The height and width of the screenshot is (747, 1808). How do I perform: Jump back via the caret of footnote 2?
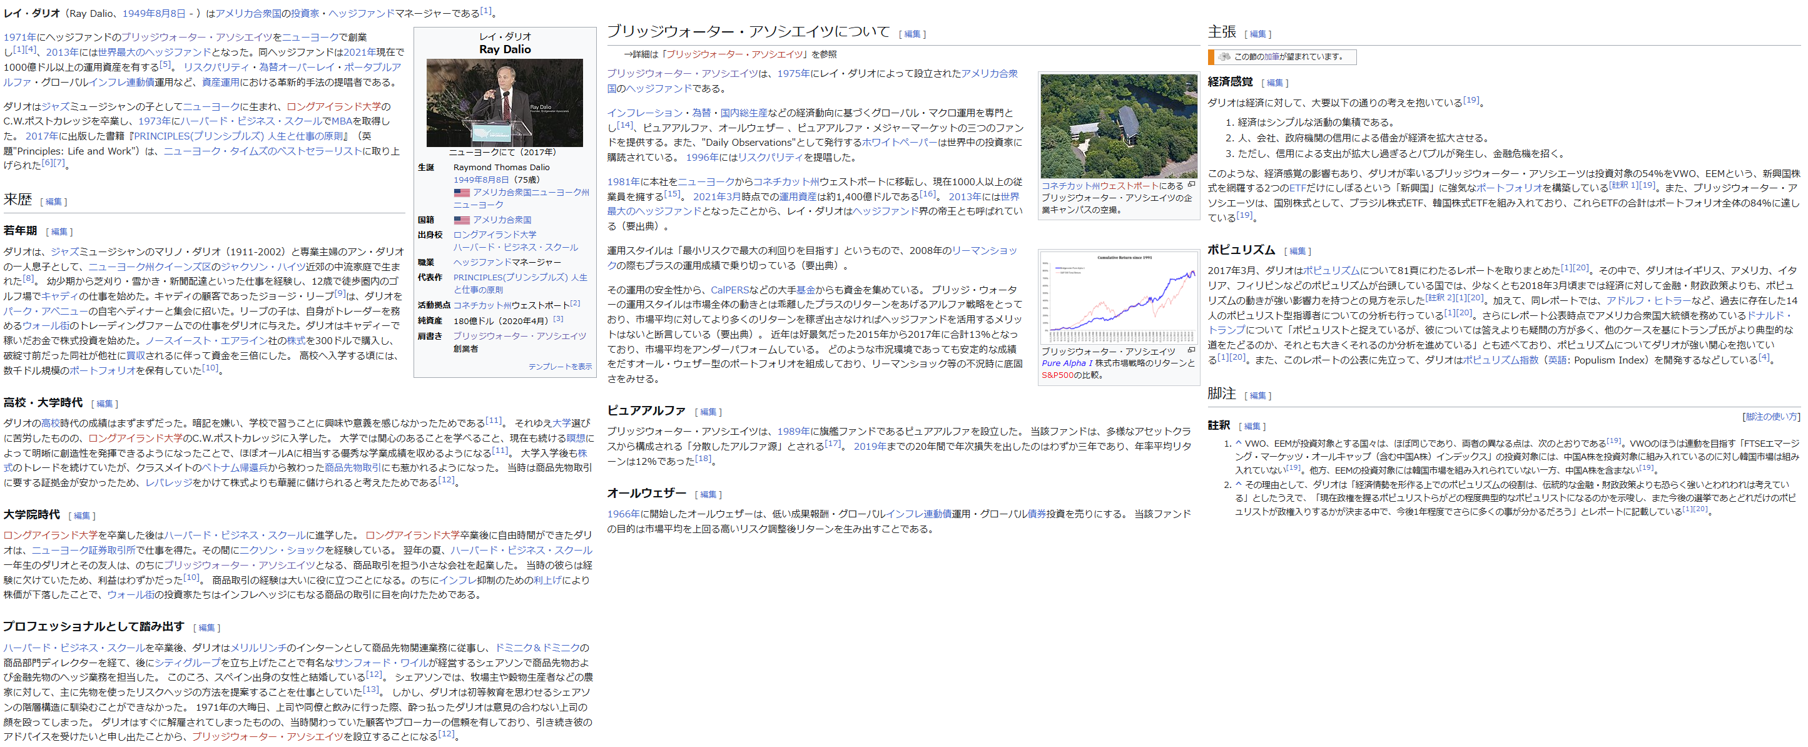pyautogui.click(x=1239, y=485)
